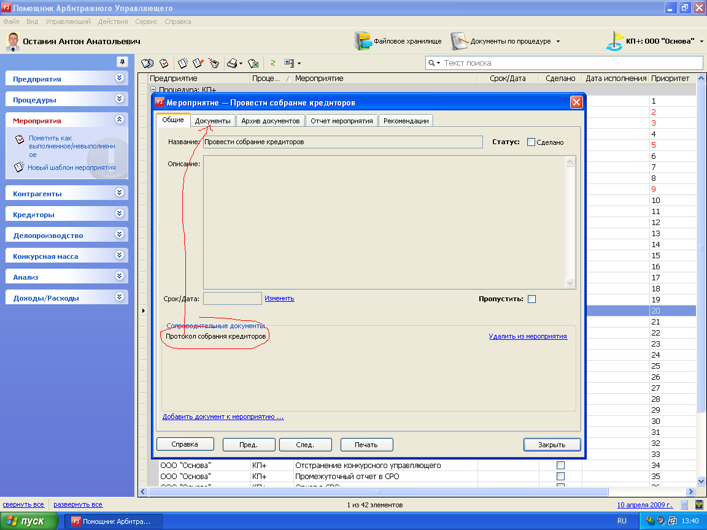Open Файловое хранилище file storage
The image size is (707, 530).
click(x=398, y=41)
